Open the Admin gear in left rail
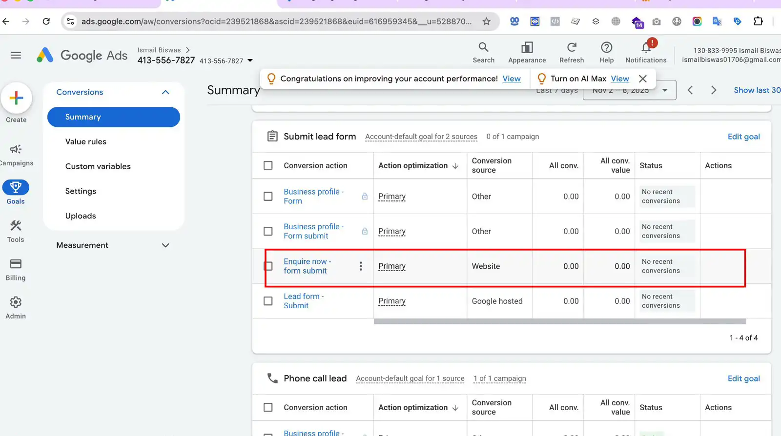The width and height of the screenshot is (781, 436). click(16, 308)
